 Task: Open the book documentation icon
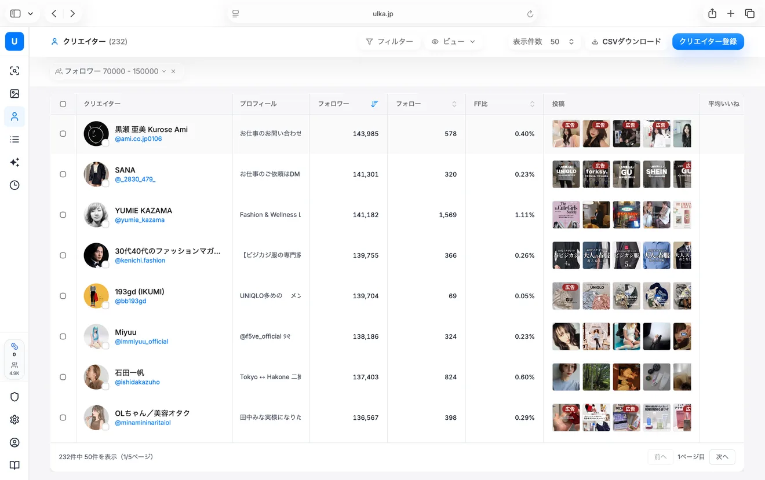coord(14,466)
